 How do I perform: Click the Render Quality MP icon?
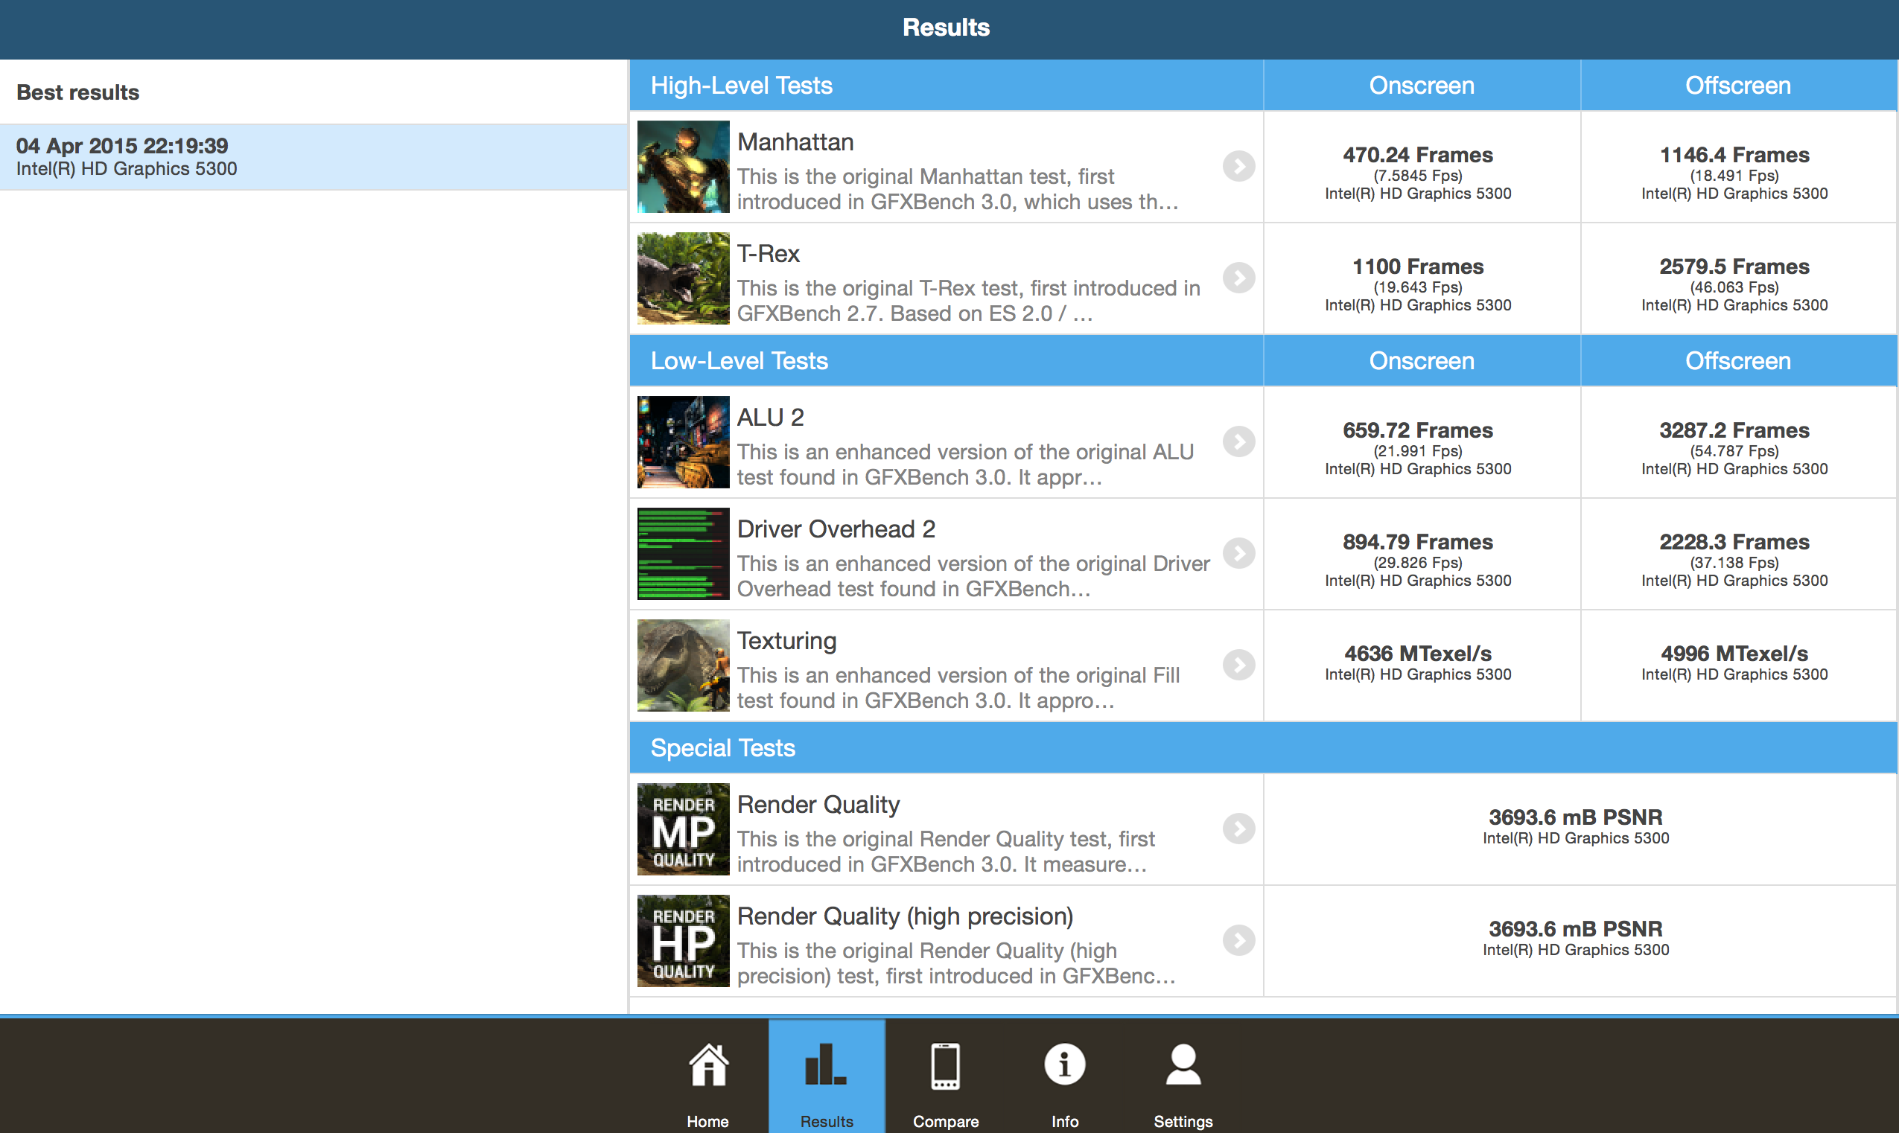click(683, 829)
